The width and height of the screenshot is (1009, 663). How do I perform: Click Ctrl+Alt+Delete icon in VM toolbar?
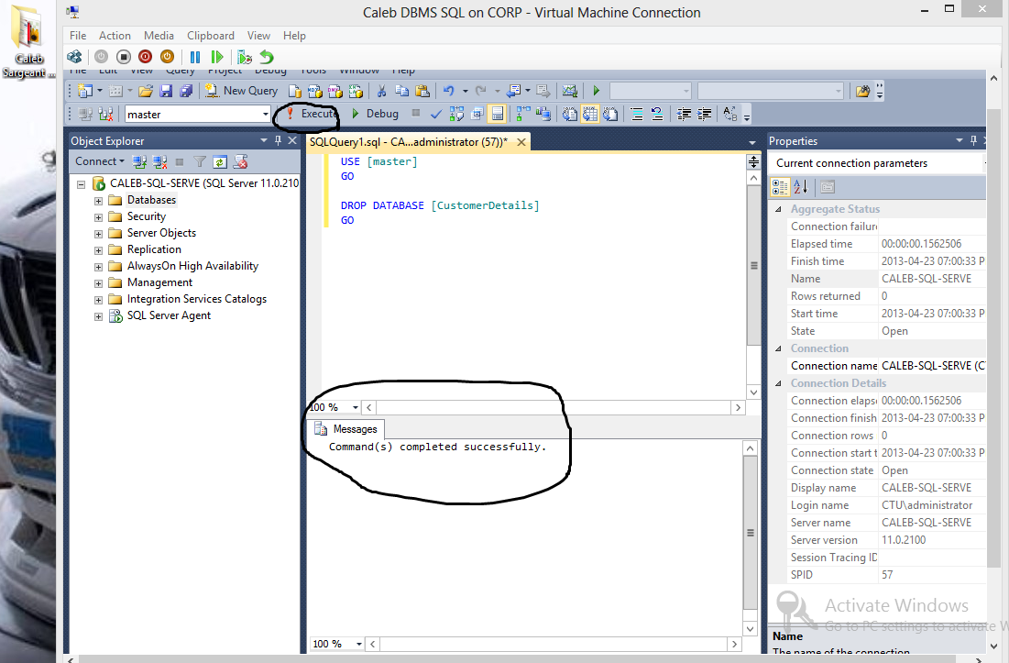click(74, 57)
